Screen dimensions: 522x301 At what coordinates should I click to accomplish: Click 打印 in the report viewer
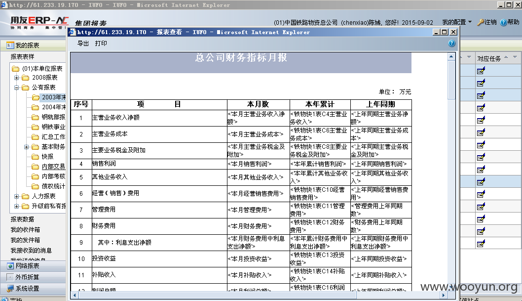click(x=101, y=43)
